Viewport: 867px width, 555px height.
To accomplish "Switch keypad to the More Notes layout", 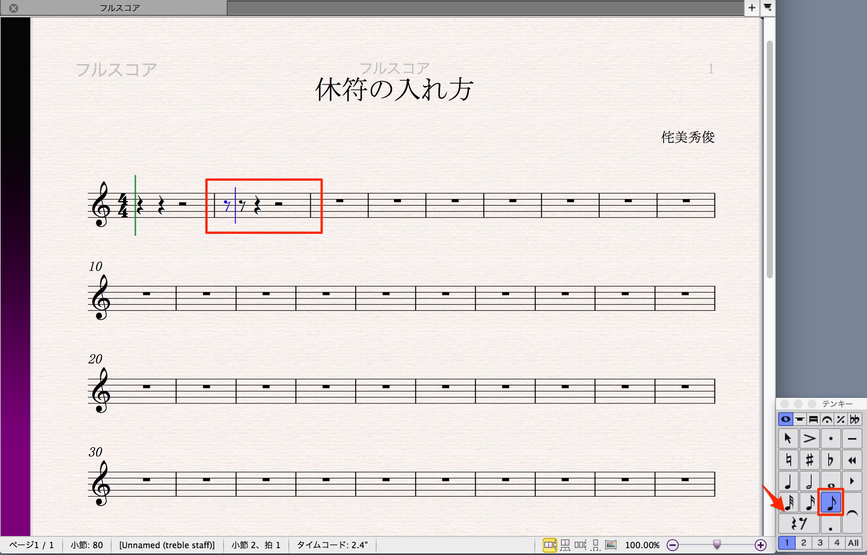I will pos(799,419).
